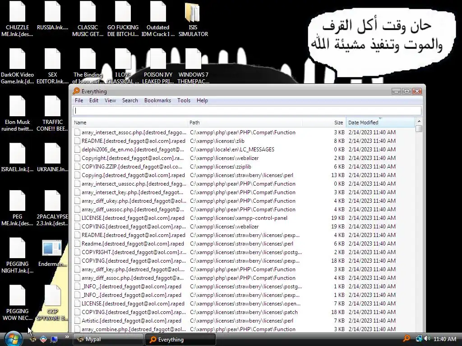
Task: Sort results by the Path column header
Action: 245,123
